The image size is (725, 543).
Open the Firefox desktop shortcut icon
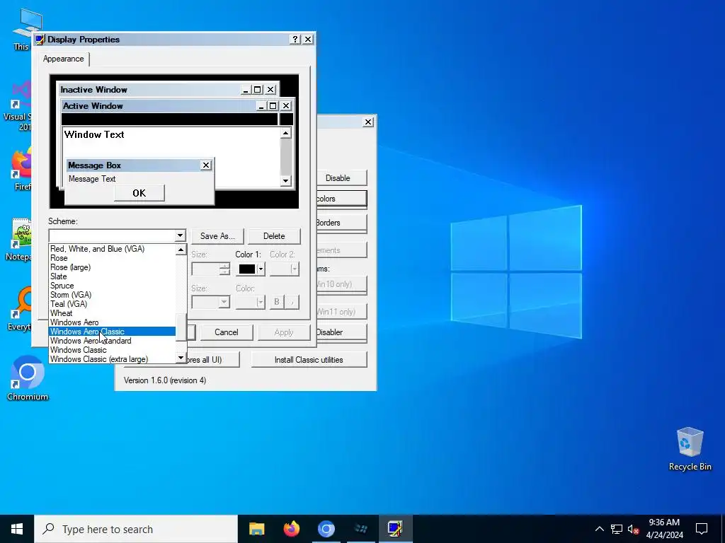click(22, 170)
